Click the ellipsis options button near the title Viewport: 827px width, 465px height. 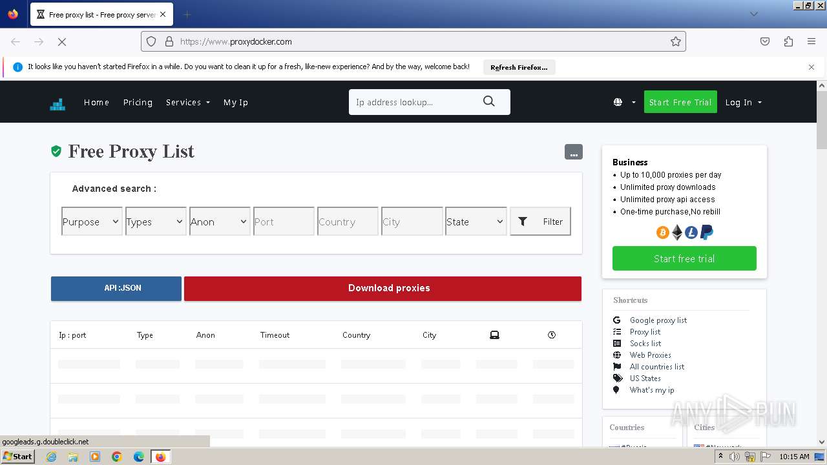pyautogui.click(x=574, y=152)
